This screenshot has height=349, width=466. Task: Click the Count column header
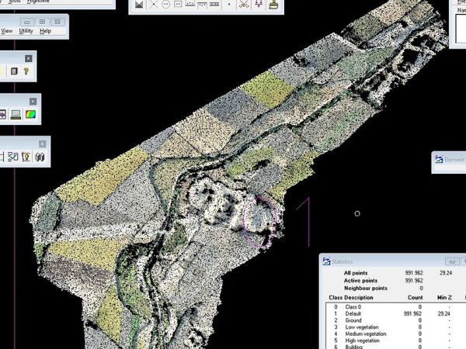coord(415,298)
